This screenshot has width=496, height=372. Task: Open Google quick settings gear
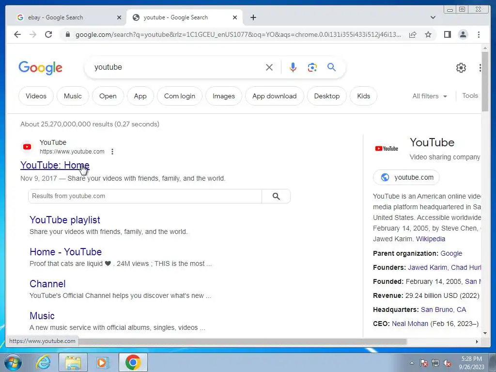[461, 68]
